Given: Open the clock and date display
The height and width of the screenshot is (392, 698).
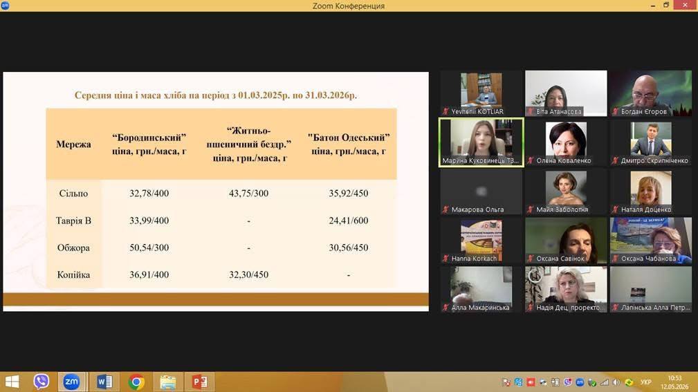Looking at the screenshot, I should point(674,382).
